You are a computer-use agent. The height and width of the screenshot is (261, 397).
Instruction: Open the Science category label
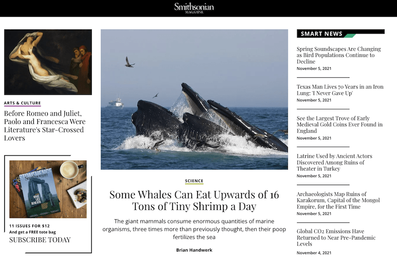pyautogui.click(x=194, y=181)
